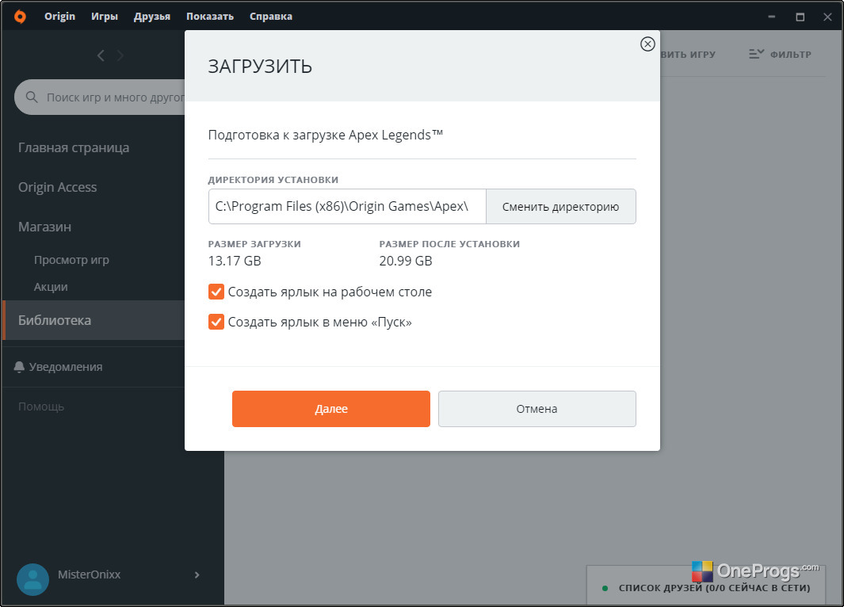Click the Далее button
844x607 pixels.
pyautogui.click(x=331, y=409)
